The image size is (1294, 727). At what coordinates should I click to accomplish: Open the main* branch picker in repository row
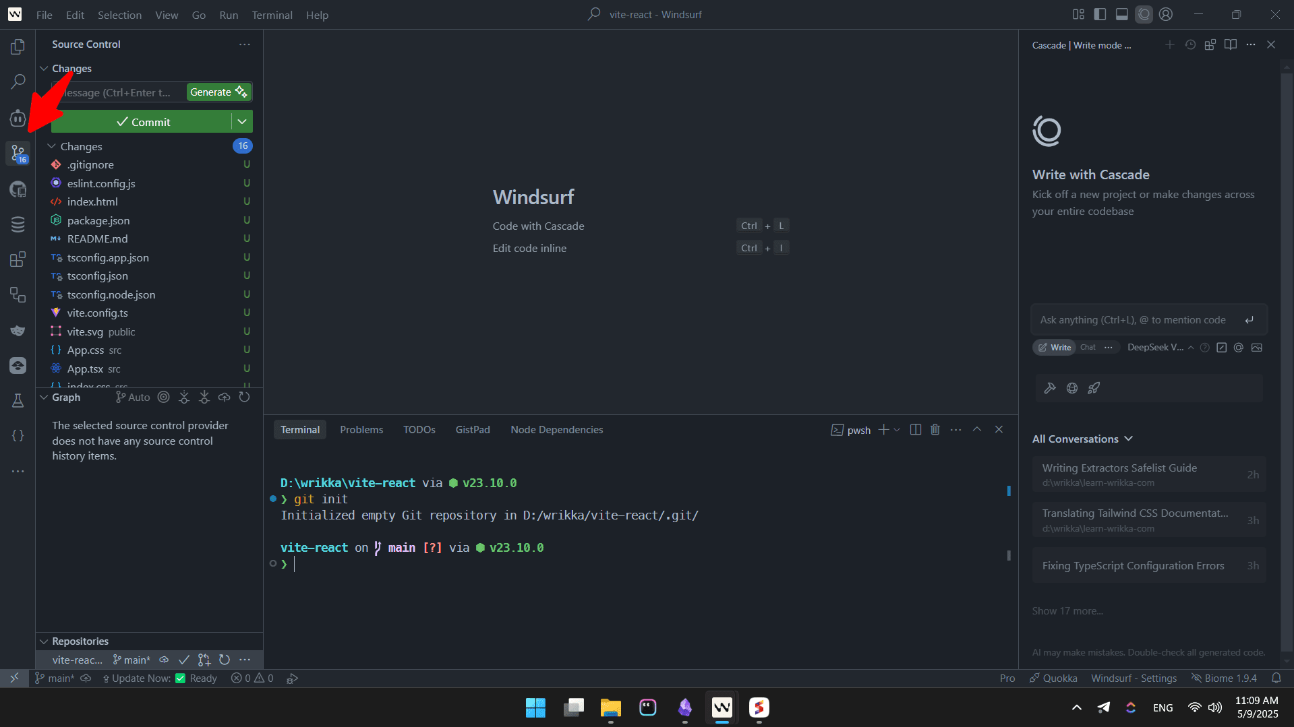click(x=131, y=660)
